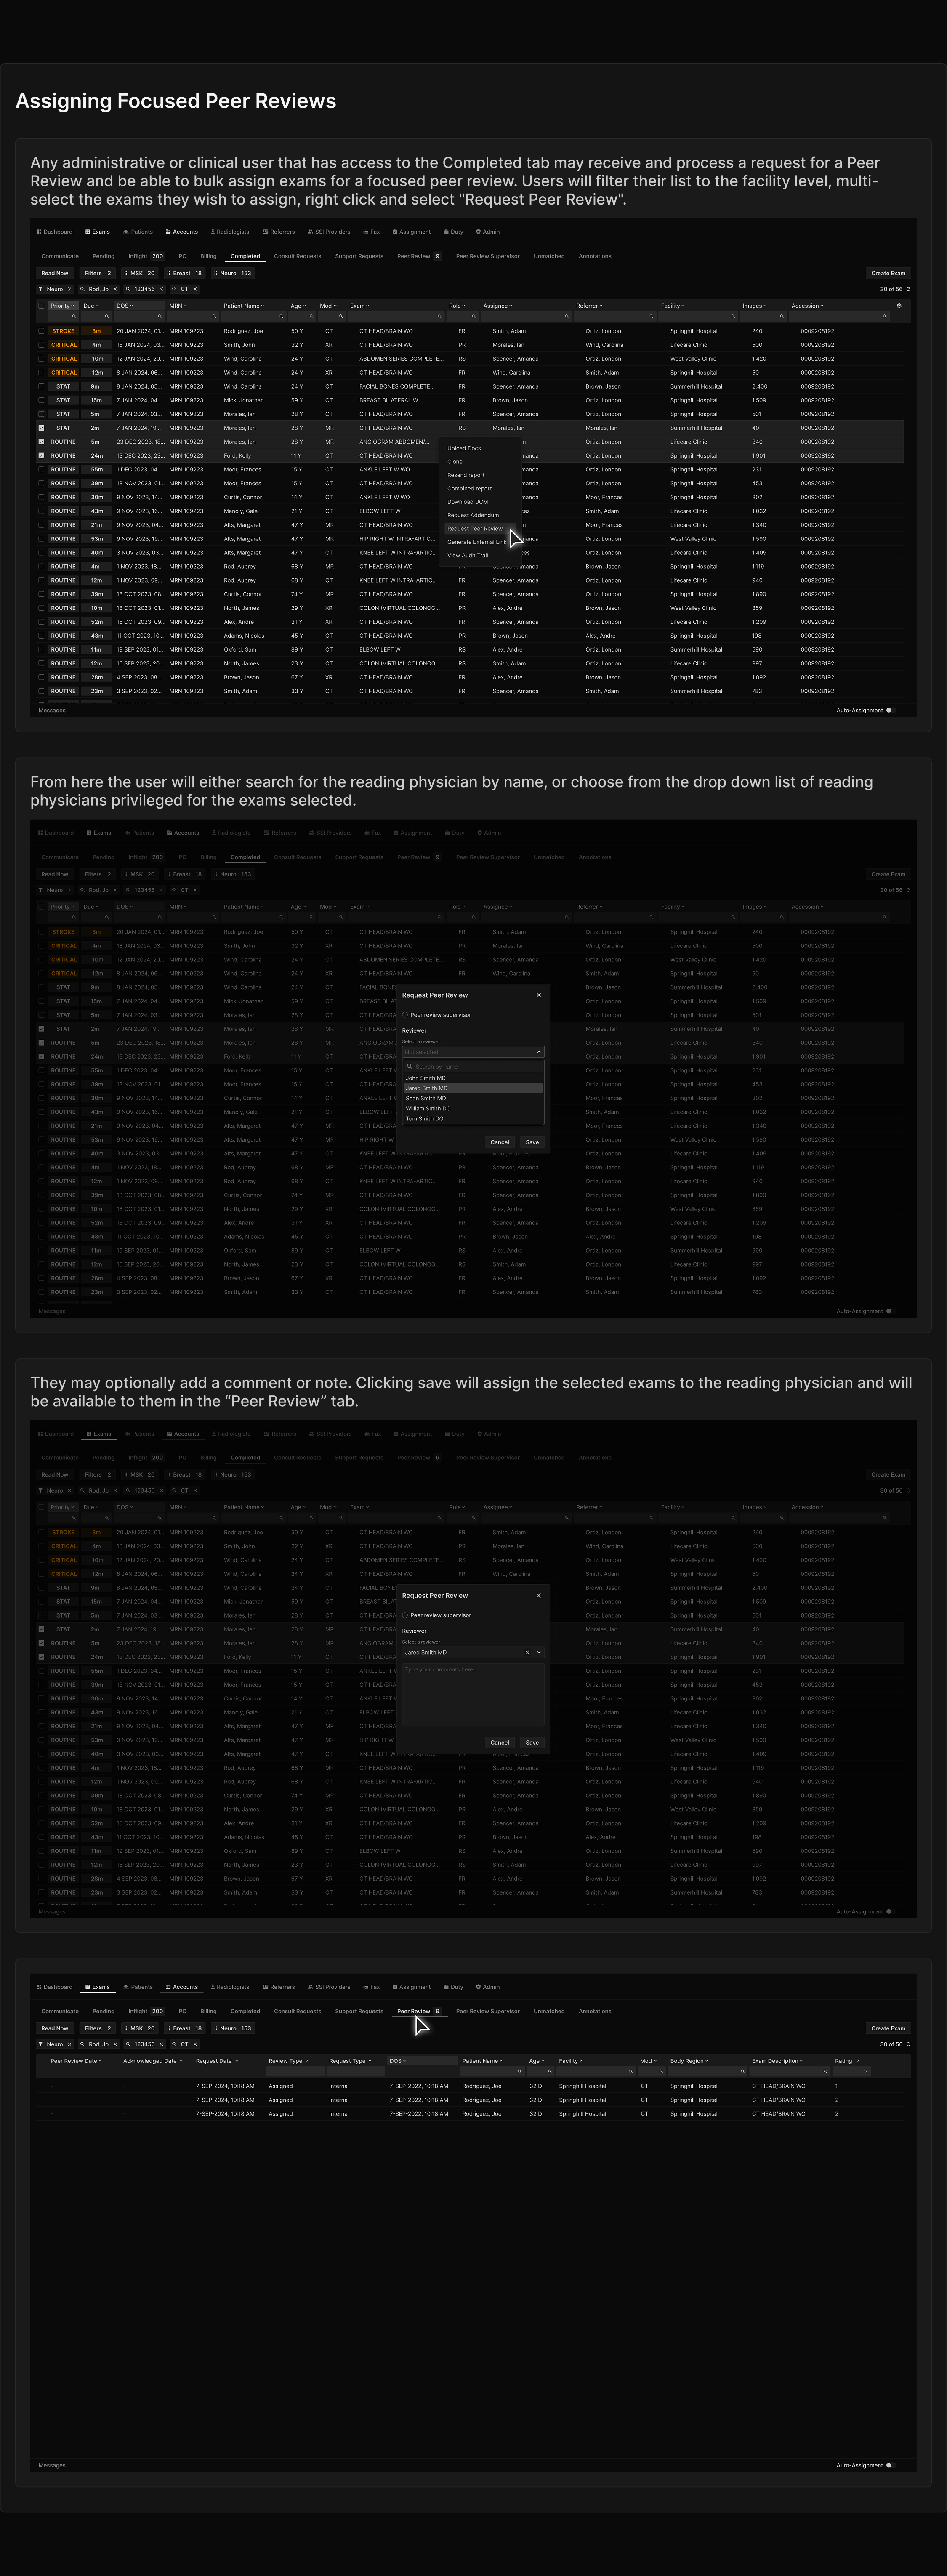Check STAT Mick, Jonathan row in context-menu screenshot
The height and width of the screenshot is (2576, 947).
[x=41, y=400]
